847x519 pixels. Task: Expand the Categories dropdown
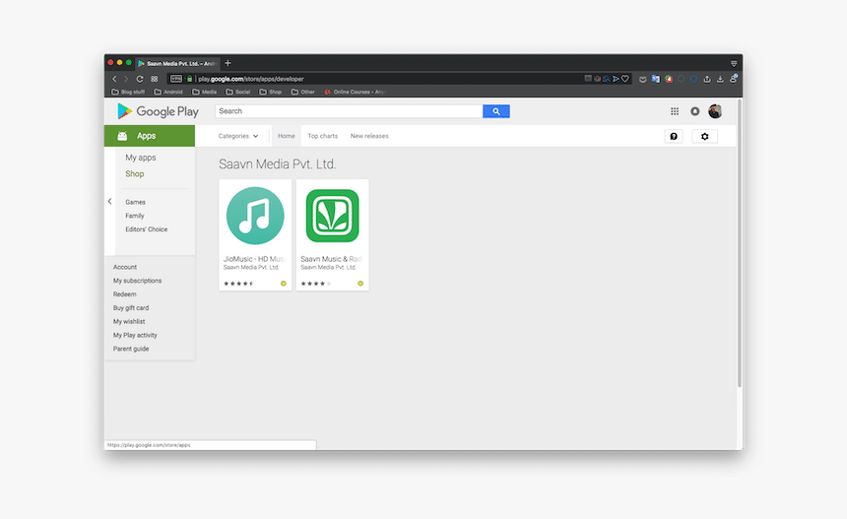(238, 136)
